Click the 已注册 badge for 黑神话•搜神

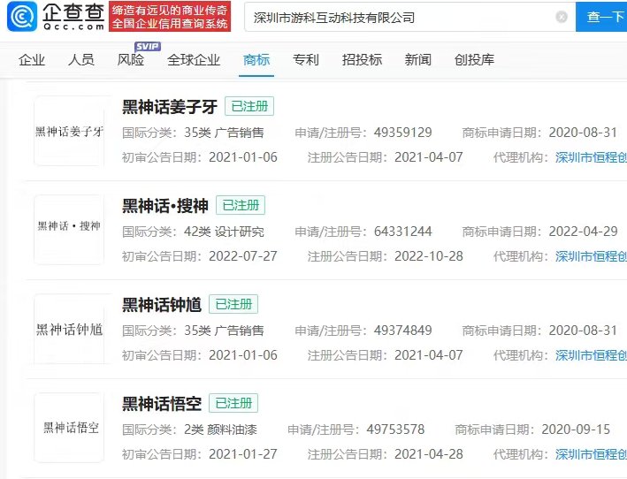coord(241,206)
